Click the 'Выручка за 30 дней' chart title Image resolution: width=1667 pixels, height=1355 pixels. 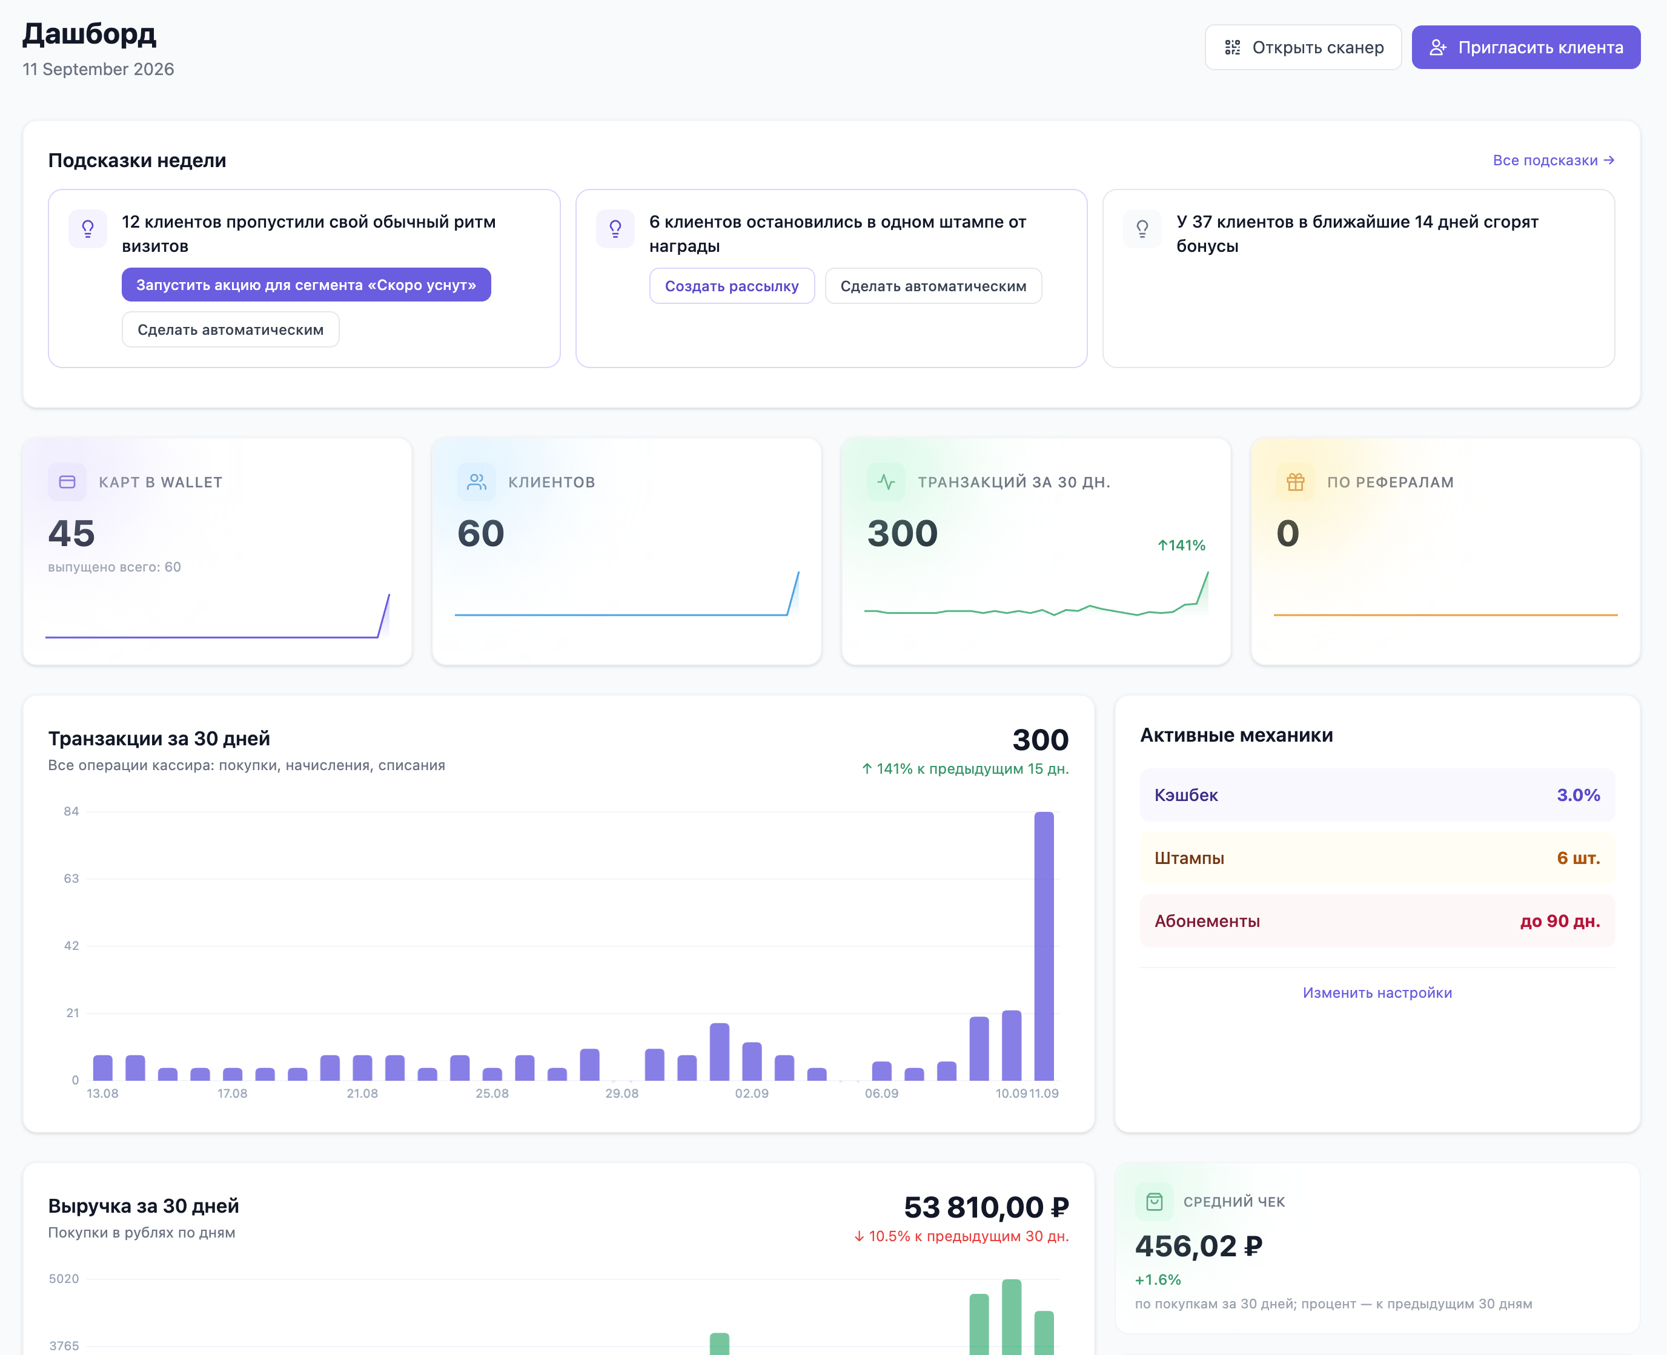(x=144, y=1206)
